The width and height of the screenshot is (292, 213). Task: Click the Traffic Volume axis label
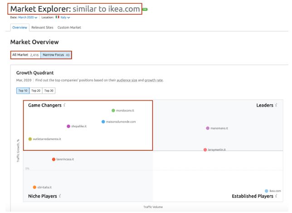coord(153,207)
